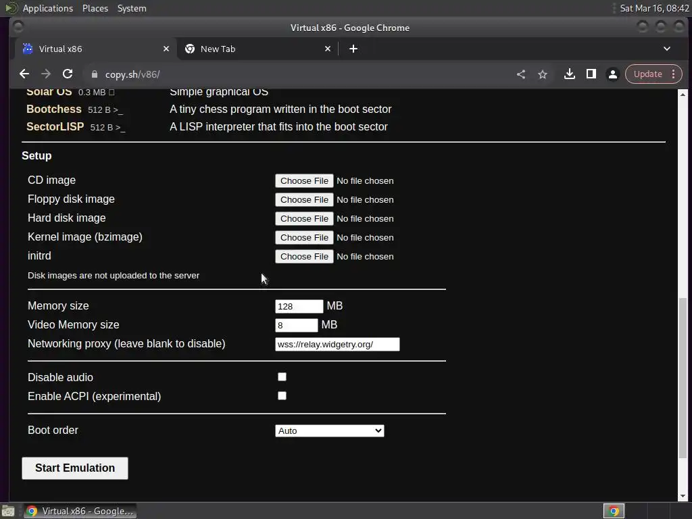This screenshot has width=692, height=519.
Task: Click the Update button in Chrome
Action: (647, 74)
